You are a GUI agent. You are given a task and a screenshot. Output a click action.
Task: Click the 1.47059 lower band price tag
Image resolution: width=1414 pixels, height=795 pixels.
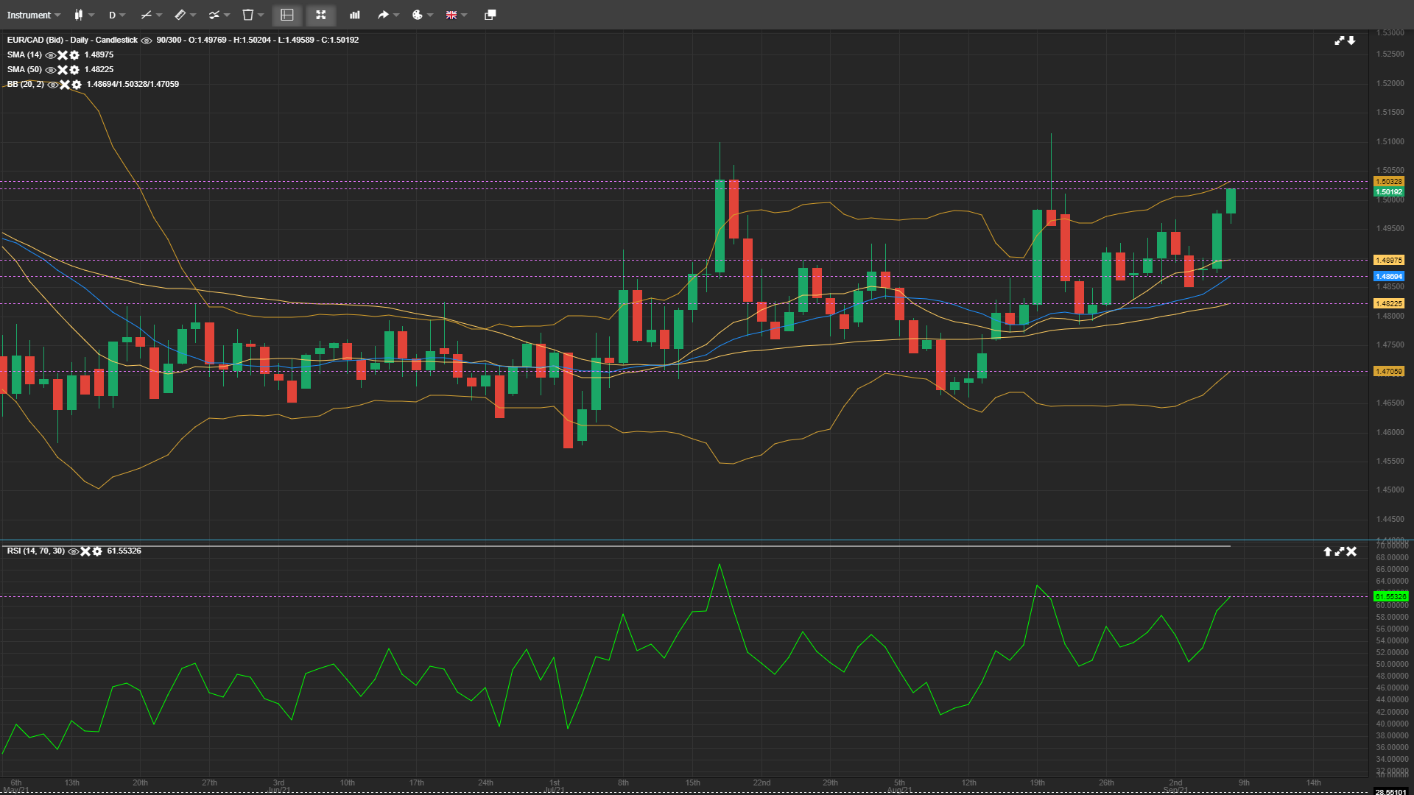click(1389, 372)
